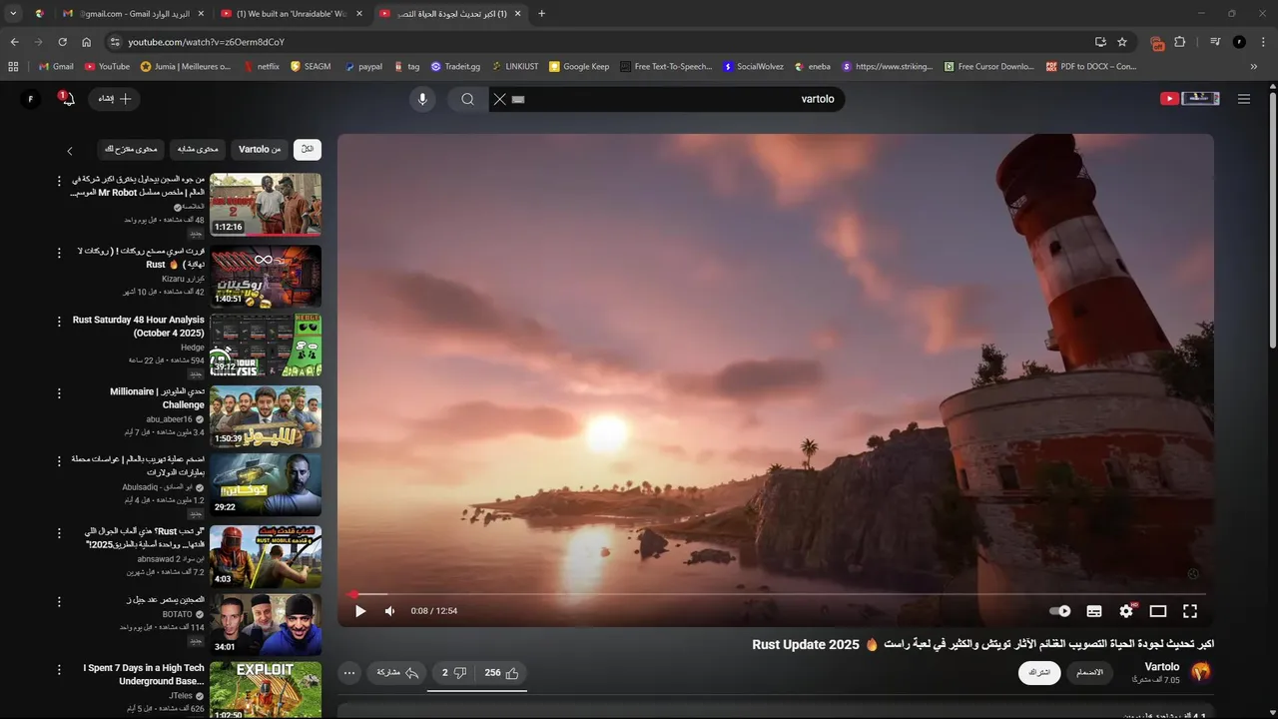Viewport: 1278px width, 719px height.
Task: Toggle the autoplay switch in player
Action: (1060, 611)
